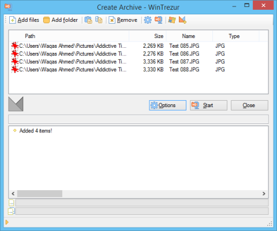Open settings using the toolbar gear icon

pyautogui.click(x=148, y=20)
